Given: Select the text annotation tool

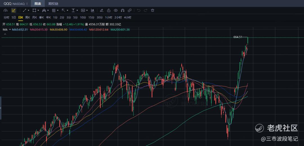Looking at the screenshot, I should (83, 10).
